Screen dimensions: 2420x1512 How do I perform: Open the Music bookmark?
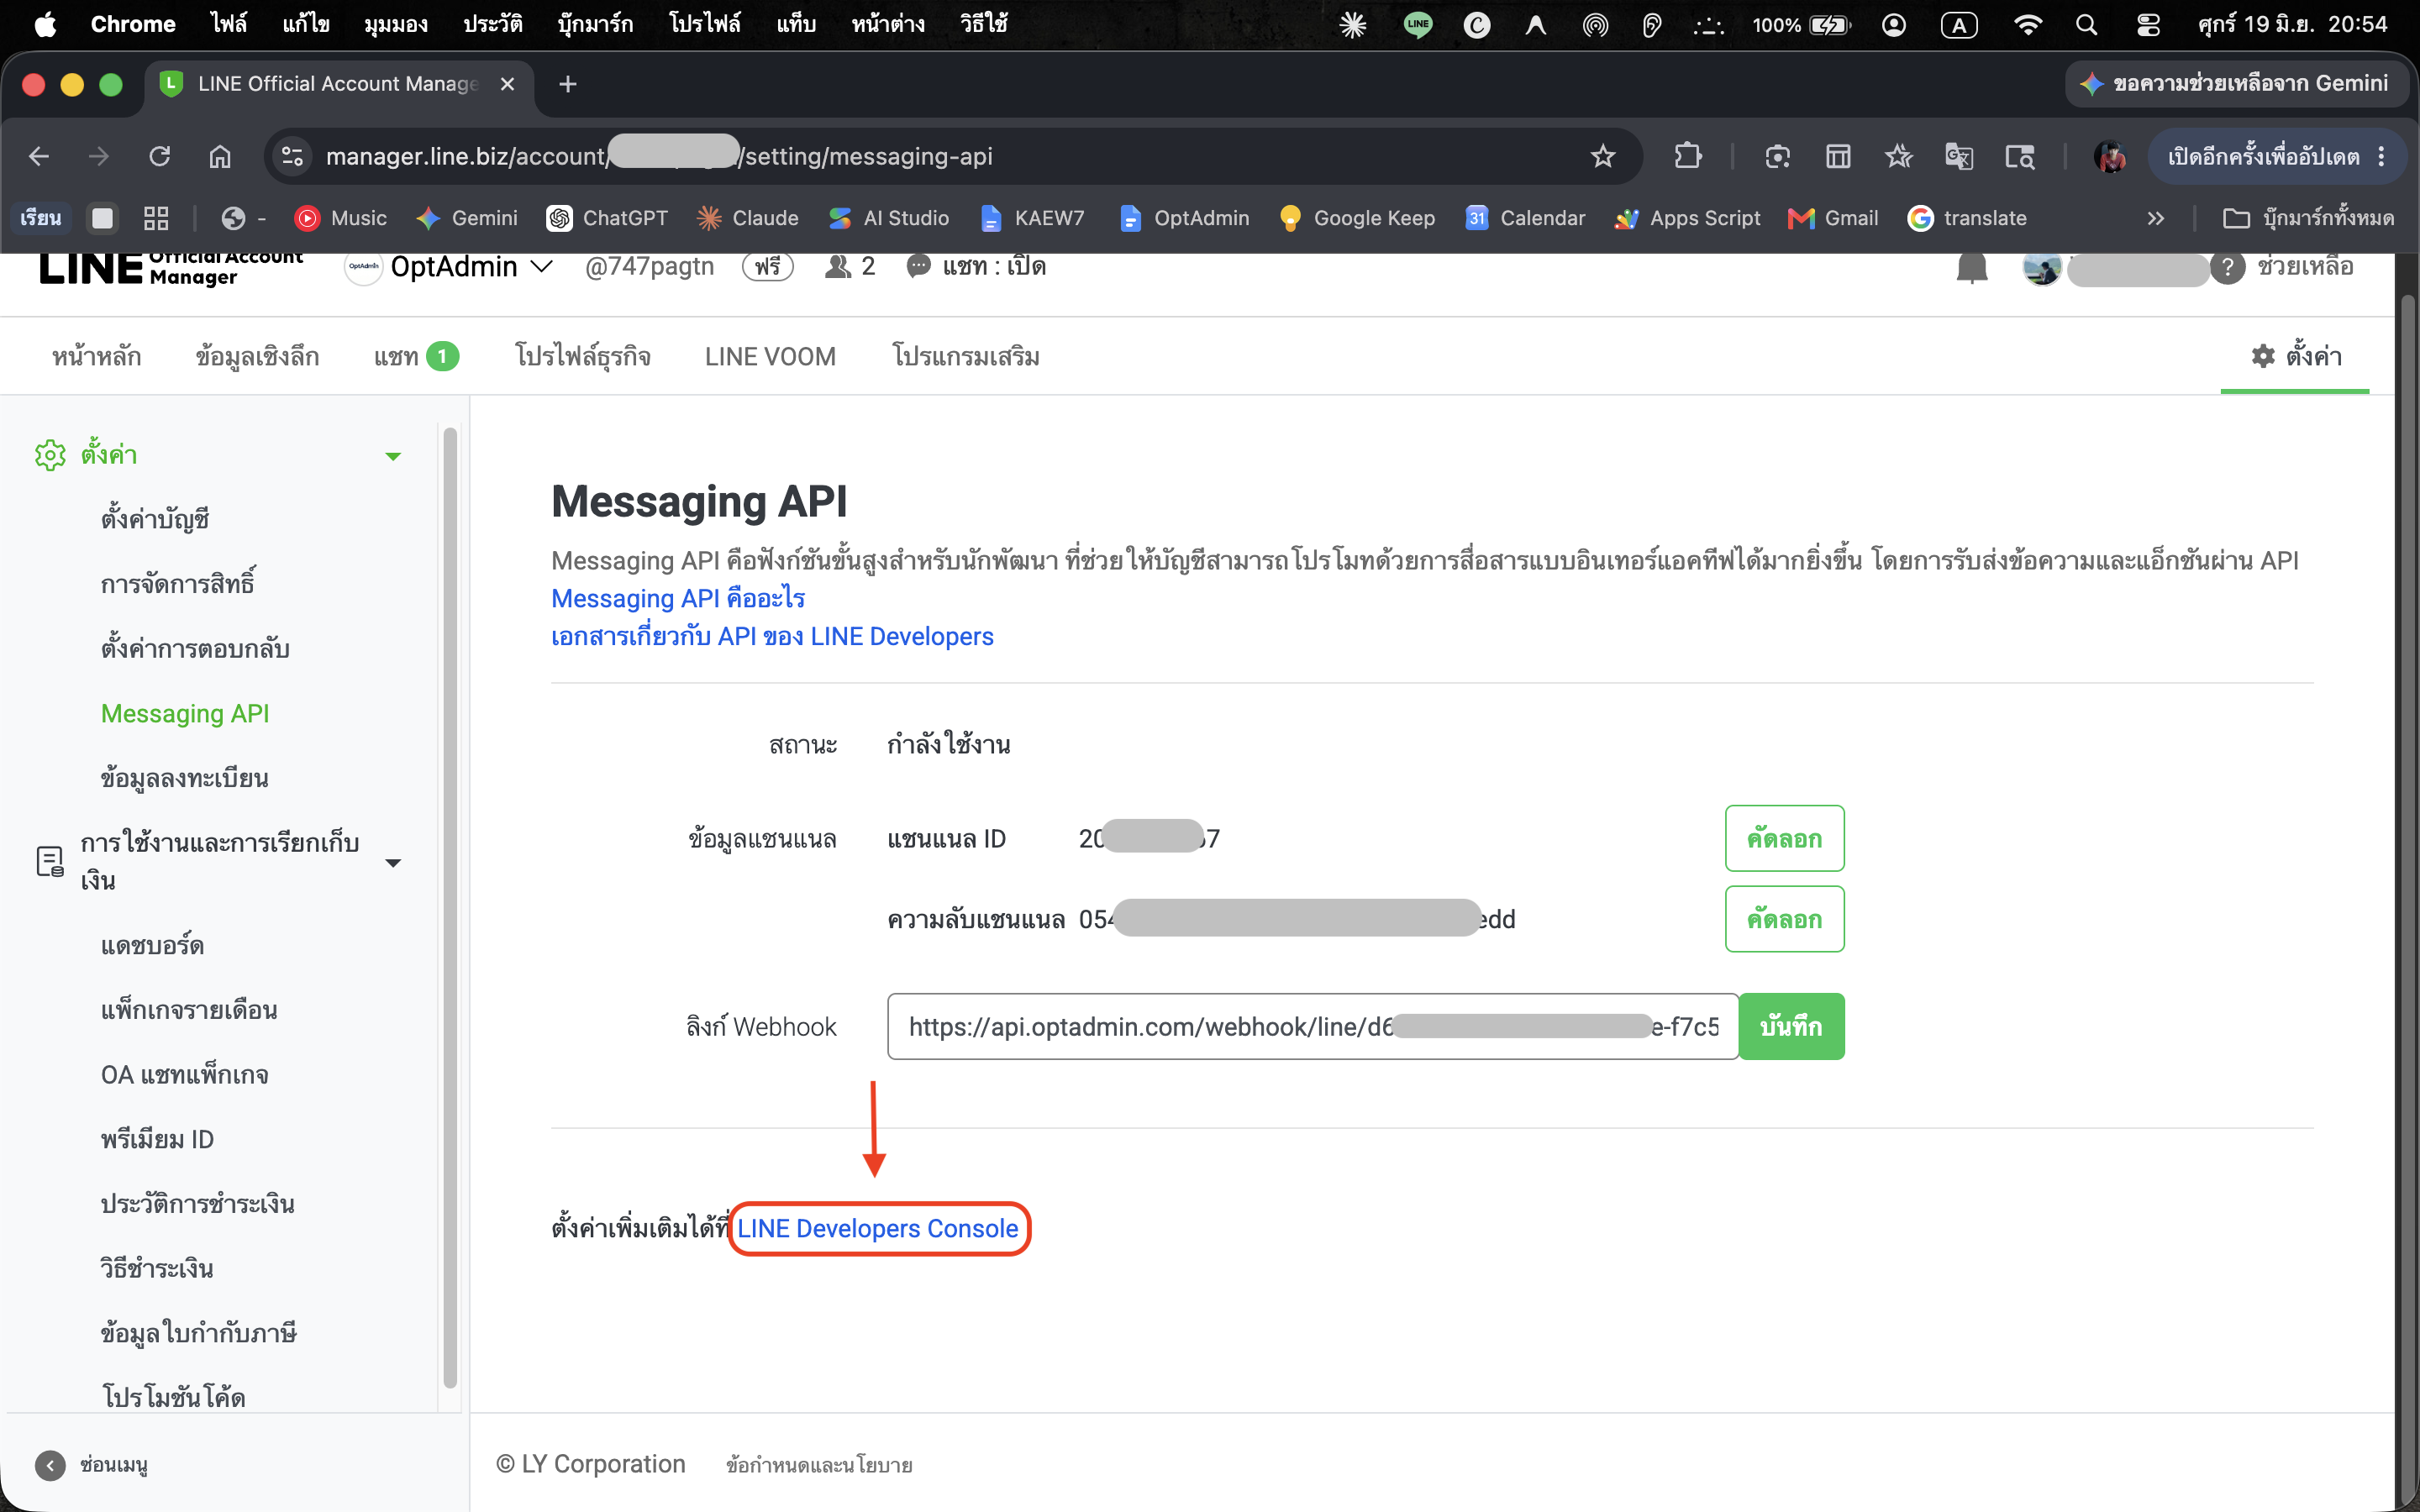(341, 218)
